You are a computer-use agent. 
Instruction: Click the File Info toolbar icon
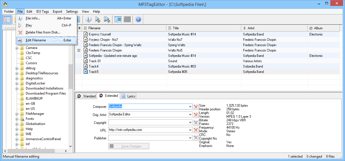[x=88, y=19]
